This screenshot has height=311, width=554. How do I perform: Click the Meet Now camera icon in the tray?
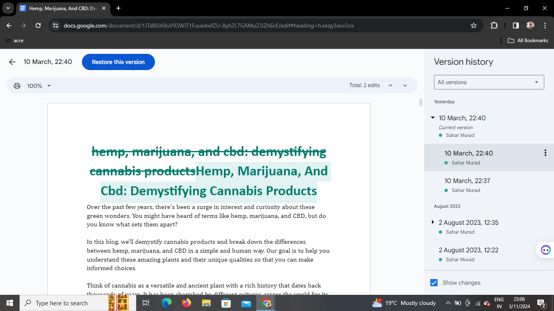tap(468, 303)
